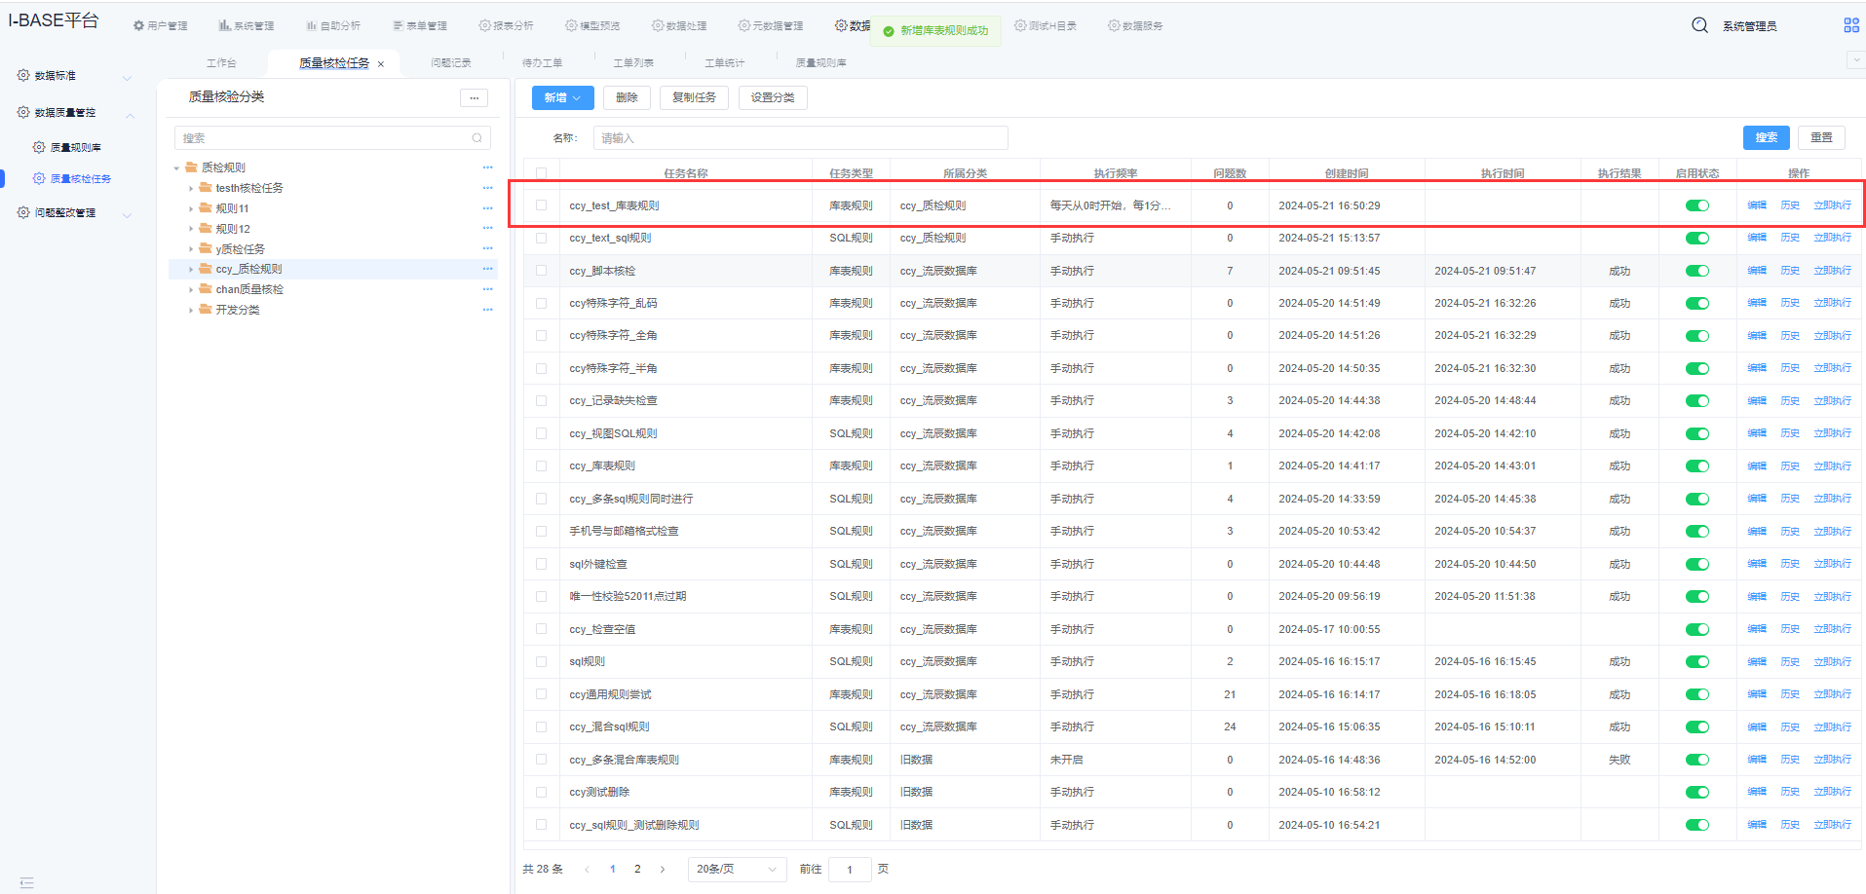
Task: Expand the y质检任务 tree node arrow
Action: (191, 249)
